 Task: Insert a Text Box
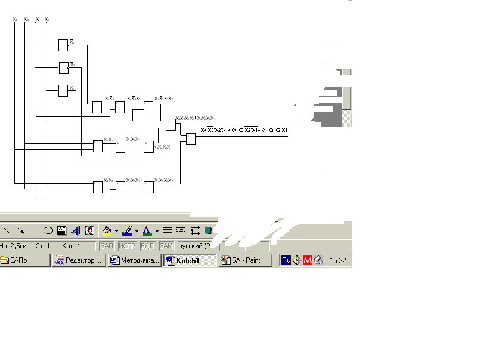coord(62,231)
